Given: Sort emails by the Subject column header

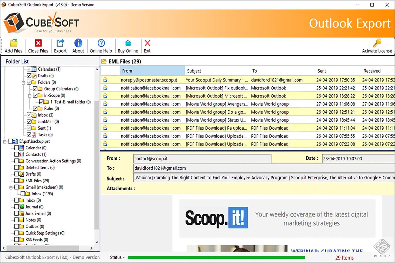Looking at the screenshot, I should [x=217, y=71].
